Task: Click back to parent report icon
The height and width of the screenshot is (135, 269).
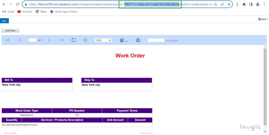Action: [x=85, y=40]
